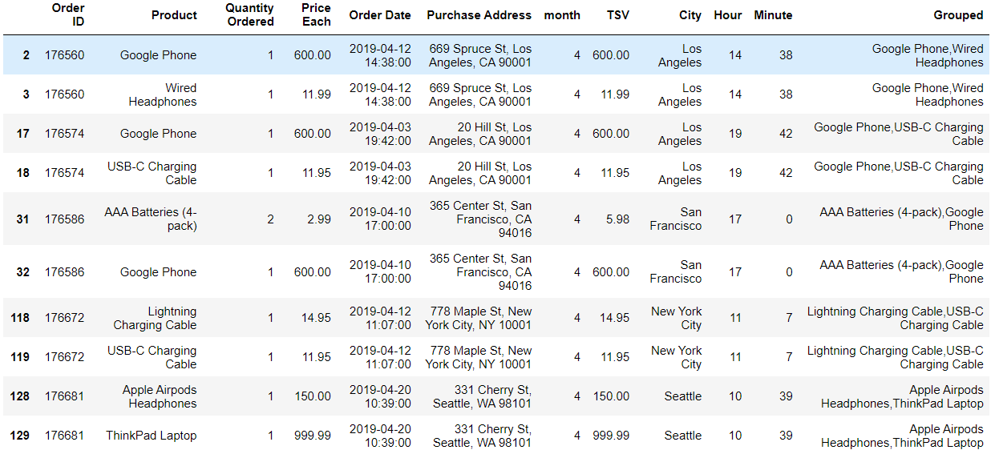Click the Seattle city cell in row 128
Image resolution: width=995 pixels, height=454 pixels.
pyautogui.click(x=682, y=396)
